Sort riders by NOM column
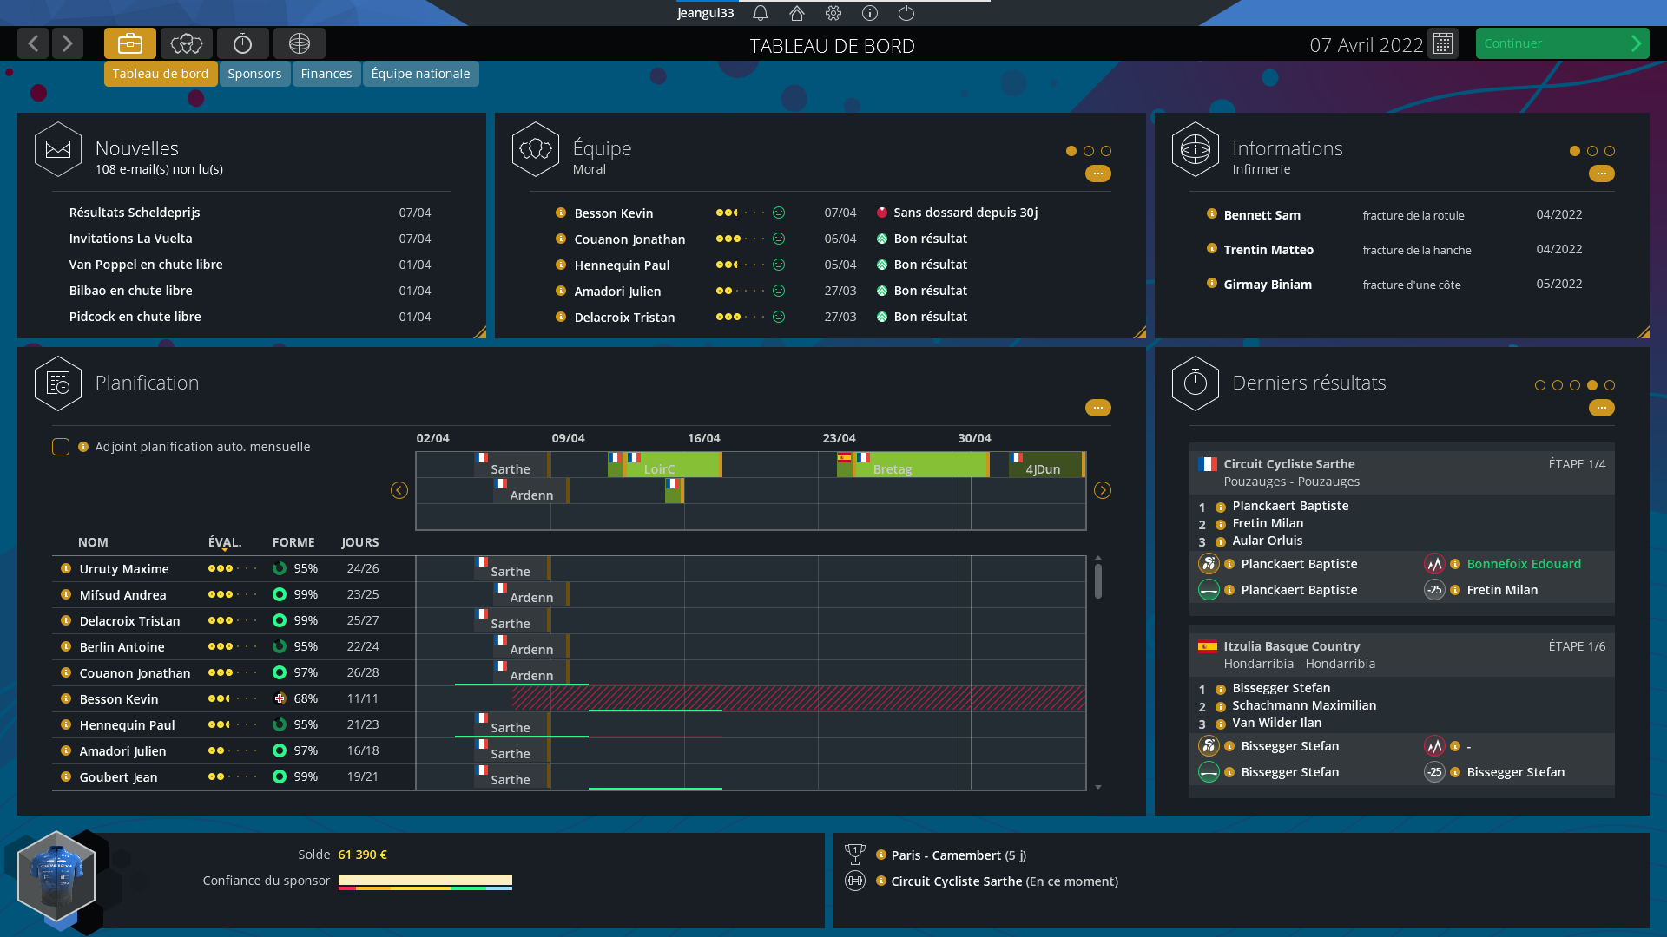Screen dimensions: 1667x937 (93, 542)
